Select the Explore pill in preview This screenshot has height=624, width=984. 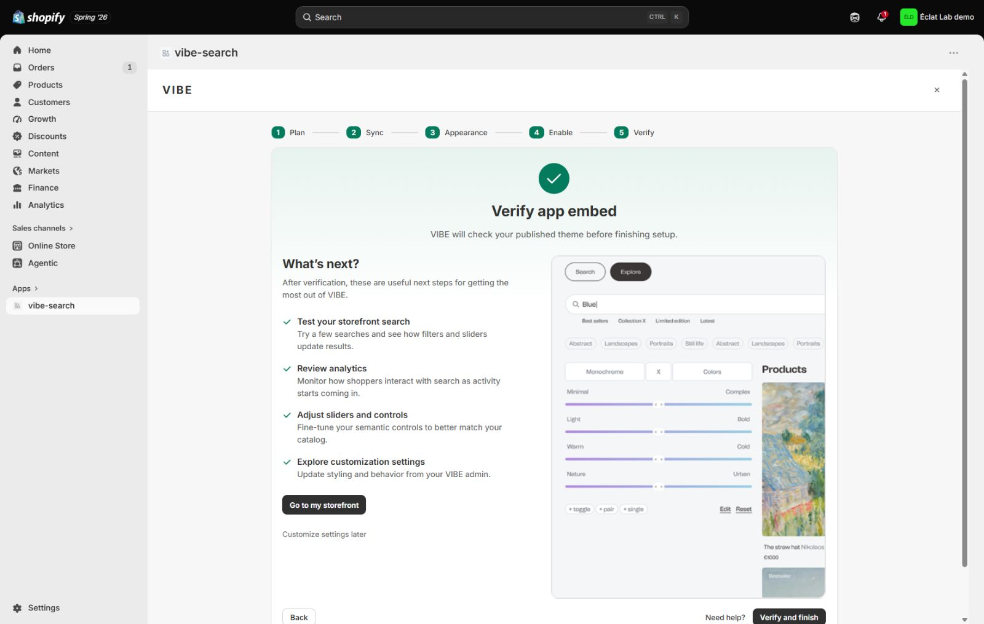tap(630, 272)
